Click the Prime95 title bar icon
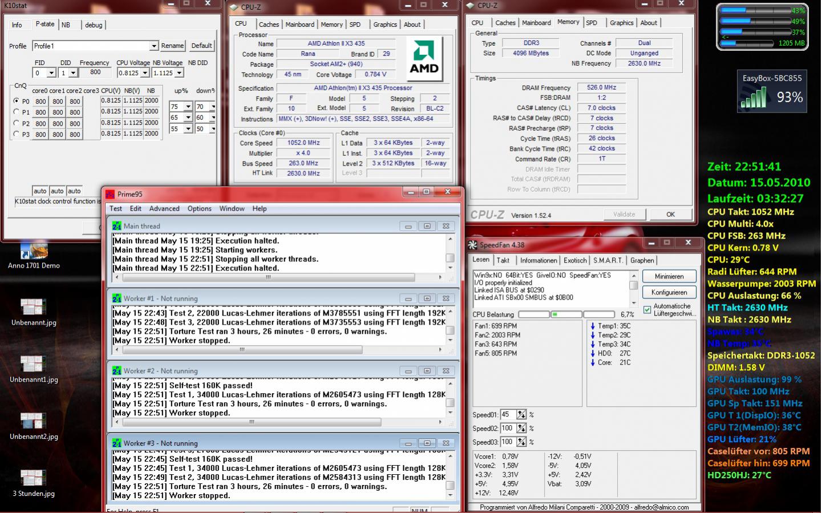822x513 pixels. (110, 194)
